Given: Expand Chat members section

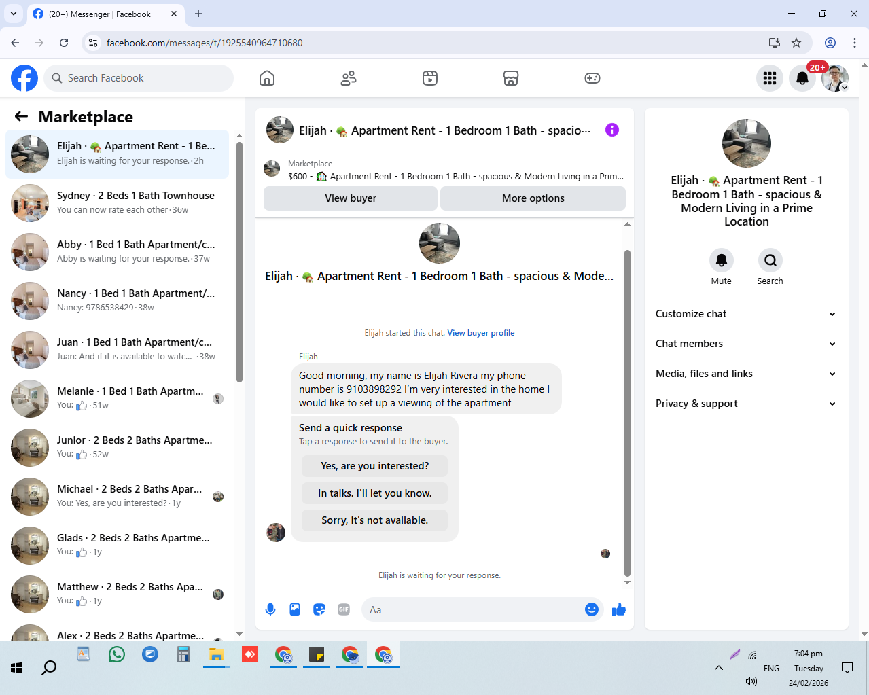Looking at the screenshot, I should (746, 344).
